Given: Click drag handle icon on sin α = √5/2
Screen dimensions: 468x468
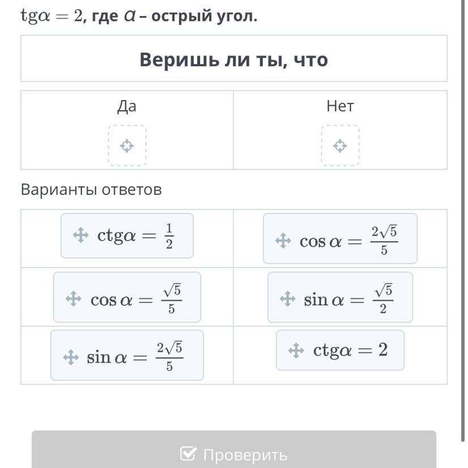Looking at the screenshot, I should click(x=288, y=298).
